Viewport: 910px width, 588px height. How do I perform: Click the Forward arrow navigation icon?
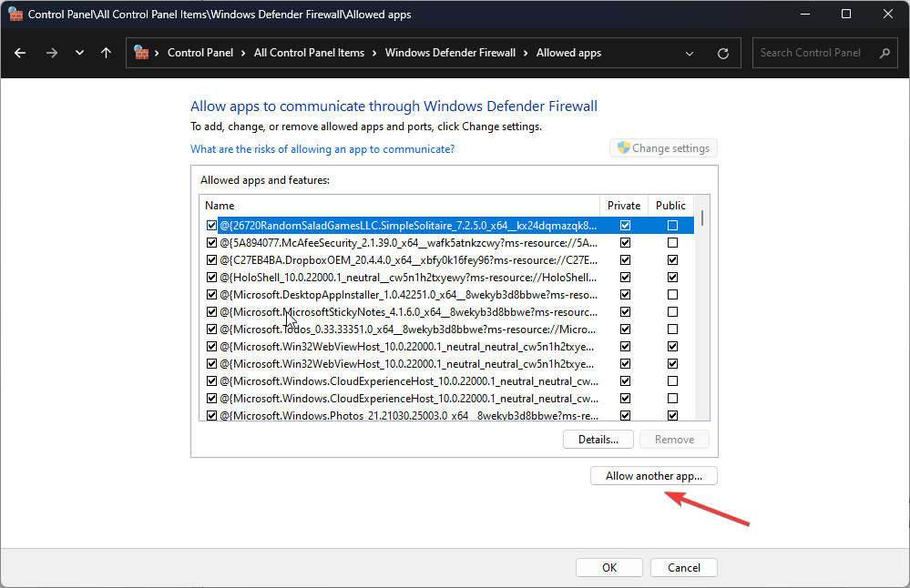(x=52, y=53)
